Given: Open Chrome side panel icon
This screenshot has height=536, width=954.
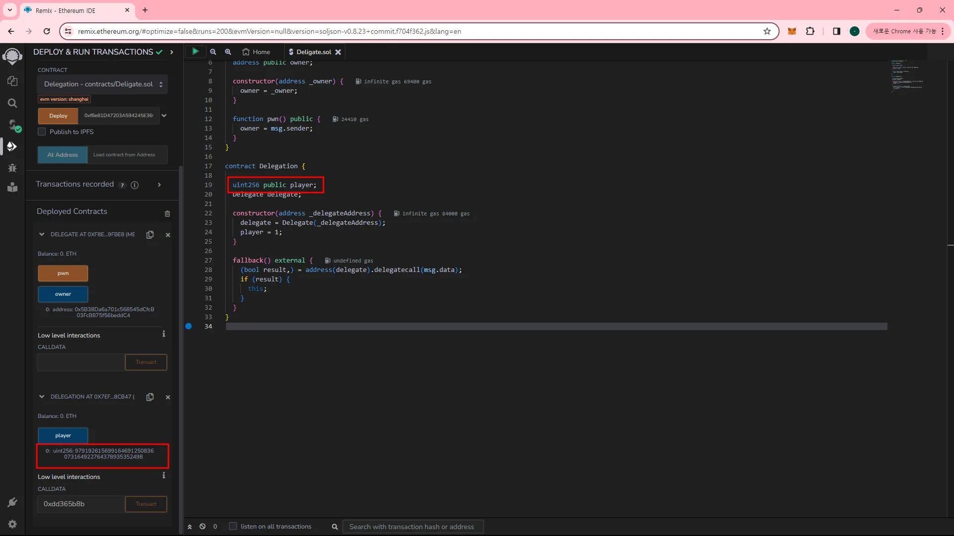Looking at the screenshot, I should click(837, 31).
